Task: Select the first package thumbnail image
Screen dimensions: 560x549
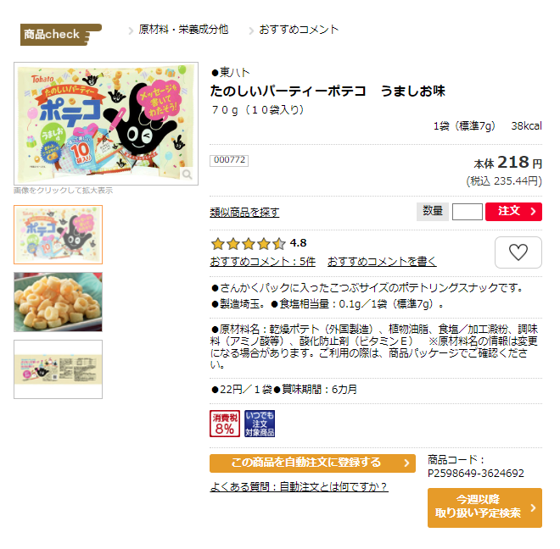Action: 58,235
